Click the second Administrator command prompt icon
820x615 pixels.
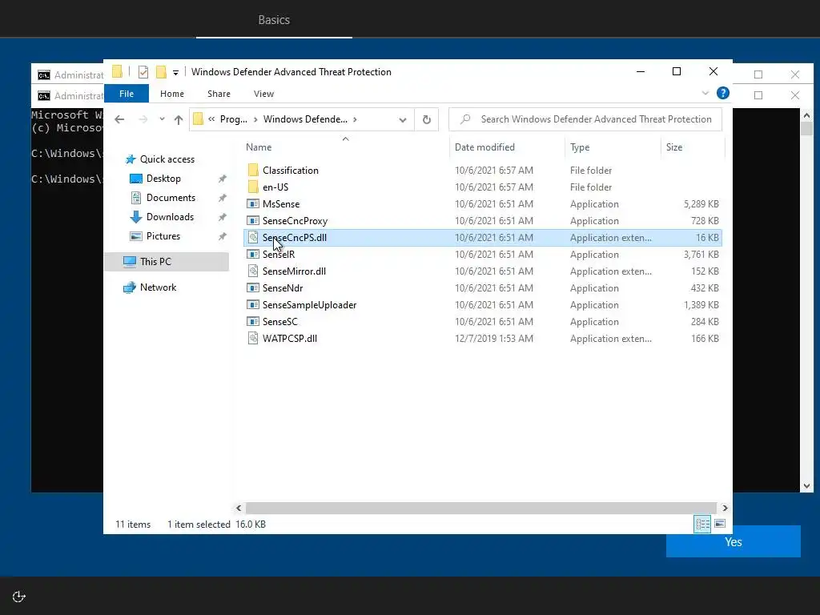tap(44, 96)
